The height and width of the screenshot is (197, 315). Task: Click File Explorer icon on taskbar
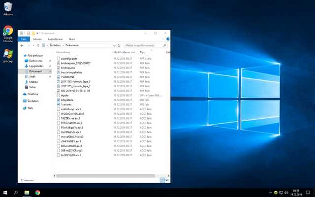[x=27, y=193]
